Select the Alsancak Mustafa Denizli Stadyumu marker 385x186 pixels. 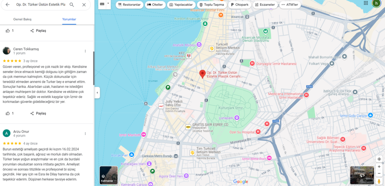click(x=265, y=31)
